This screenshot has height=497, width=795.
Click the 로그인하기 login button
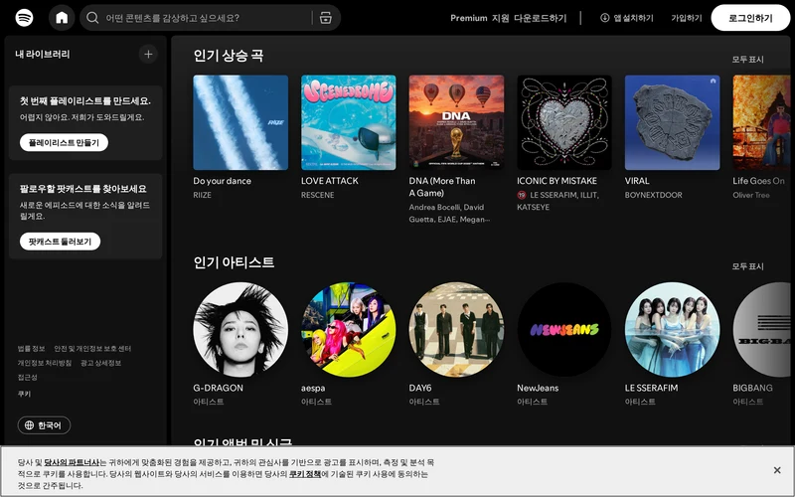pyautogui.click(x=750, y=18)
